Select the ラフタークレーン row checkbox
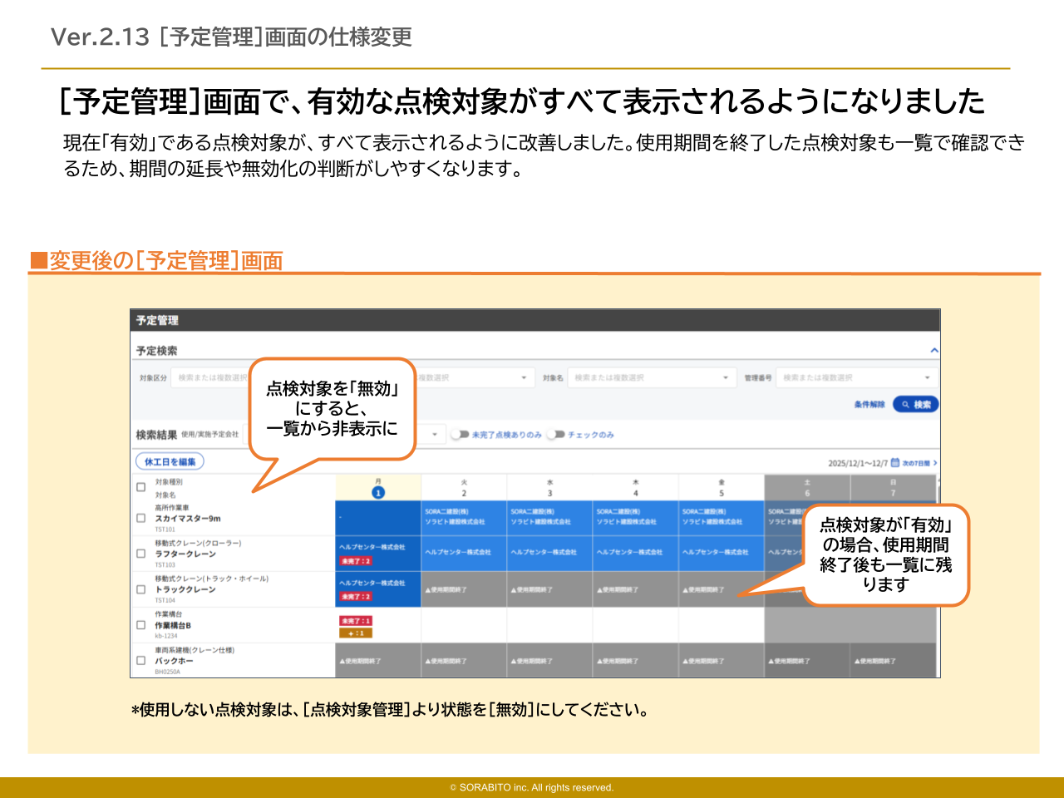1064x798 pixels. [x=140, y=554]
